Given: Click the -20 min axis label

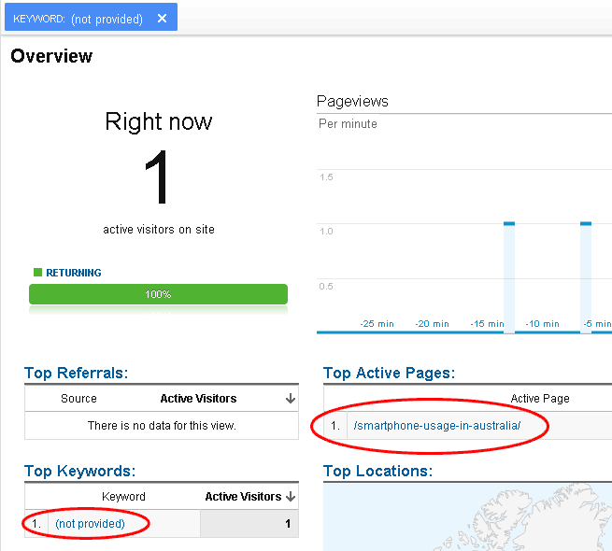Looking at the screenshot, I should [432, 324].
